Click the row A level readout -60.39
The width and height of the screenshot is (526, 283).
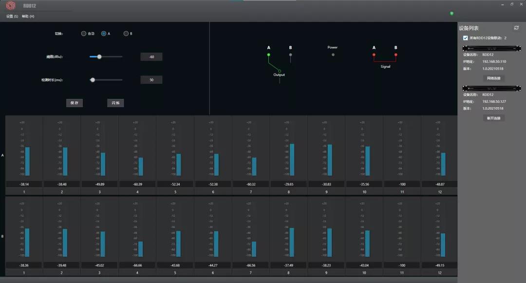(137, 184)
